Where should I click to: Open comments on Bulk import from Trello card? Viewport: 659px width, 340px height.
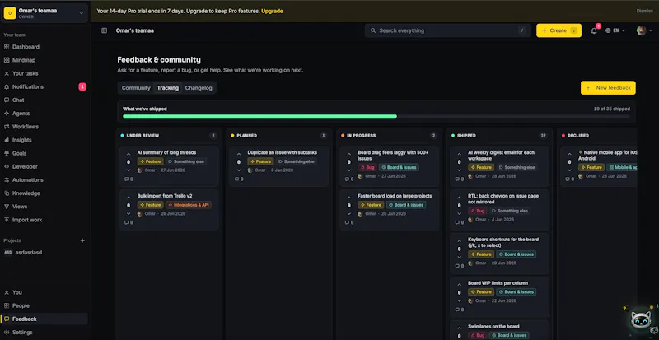tap(129, 223)
